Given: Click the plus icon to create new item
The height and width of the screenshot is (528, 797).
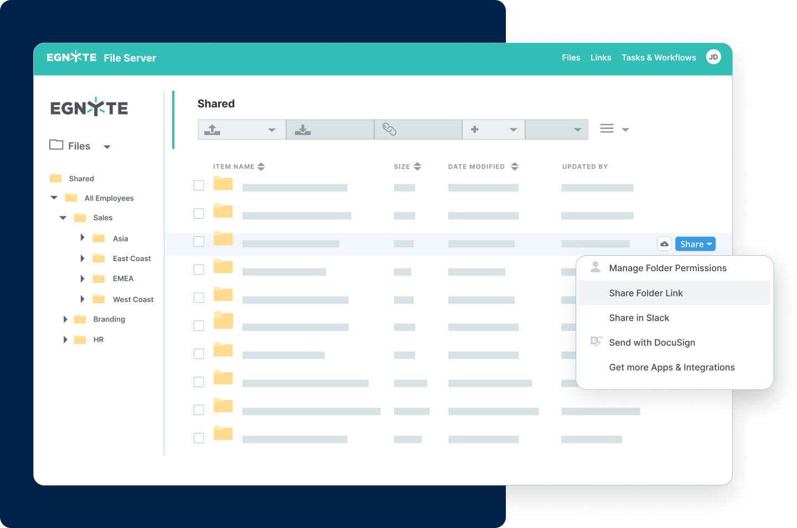Looking at the screenshot, I should pyautogui.click(x=475, y=129).
